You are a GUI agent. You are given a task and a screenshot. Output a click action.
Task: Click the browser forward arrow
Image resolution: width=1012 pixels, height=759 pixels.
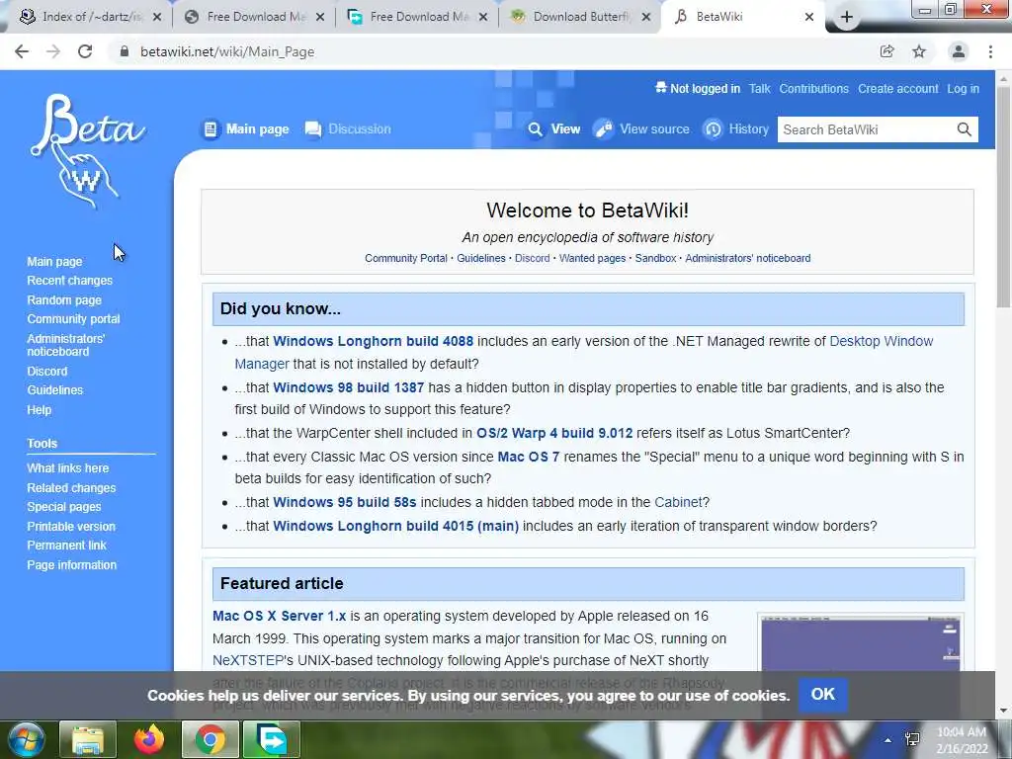(53, 51)
